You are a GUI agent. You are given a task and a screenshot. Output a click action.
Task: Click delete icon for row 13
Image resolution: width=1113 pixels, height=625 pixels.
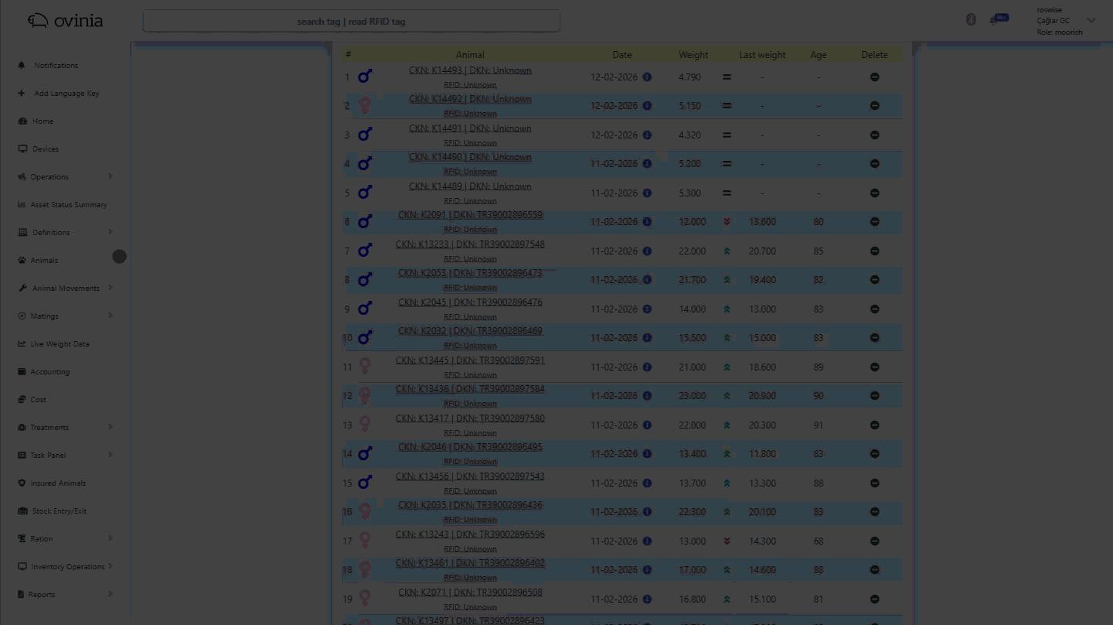[x=874, y=425]
